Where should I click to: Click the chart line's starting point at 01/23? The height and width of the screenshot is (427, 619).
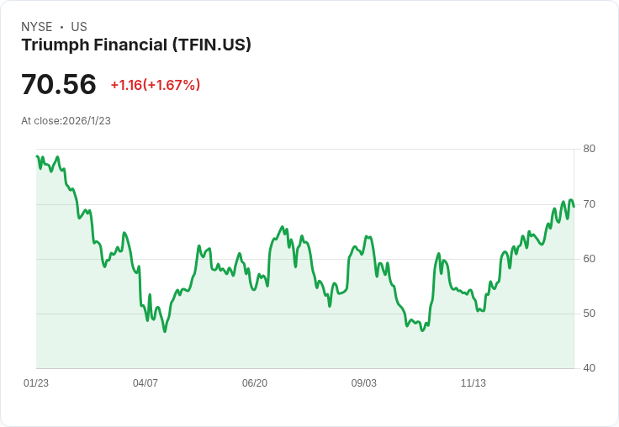(x=37, y=156)
